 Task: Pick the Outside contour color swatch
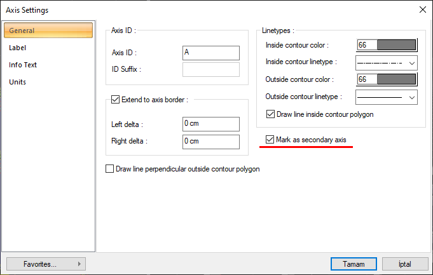tap(387, 79)
